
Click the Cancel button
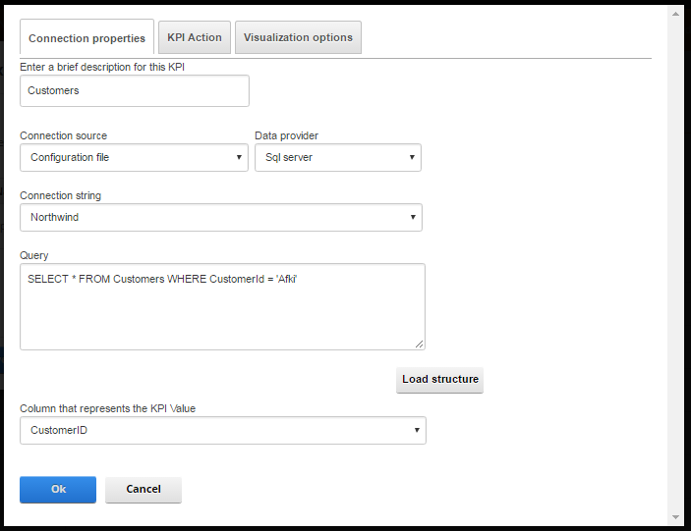click(x=144, y=489)
